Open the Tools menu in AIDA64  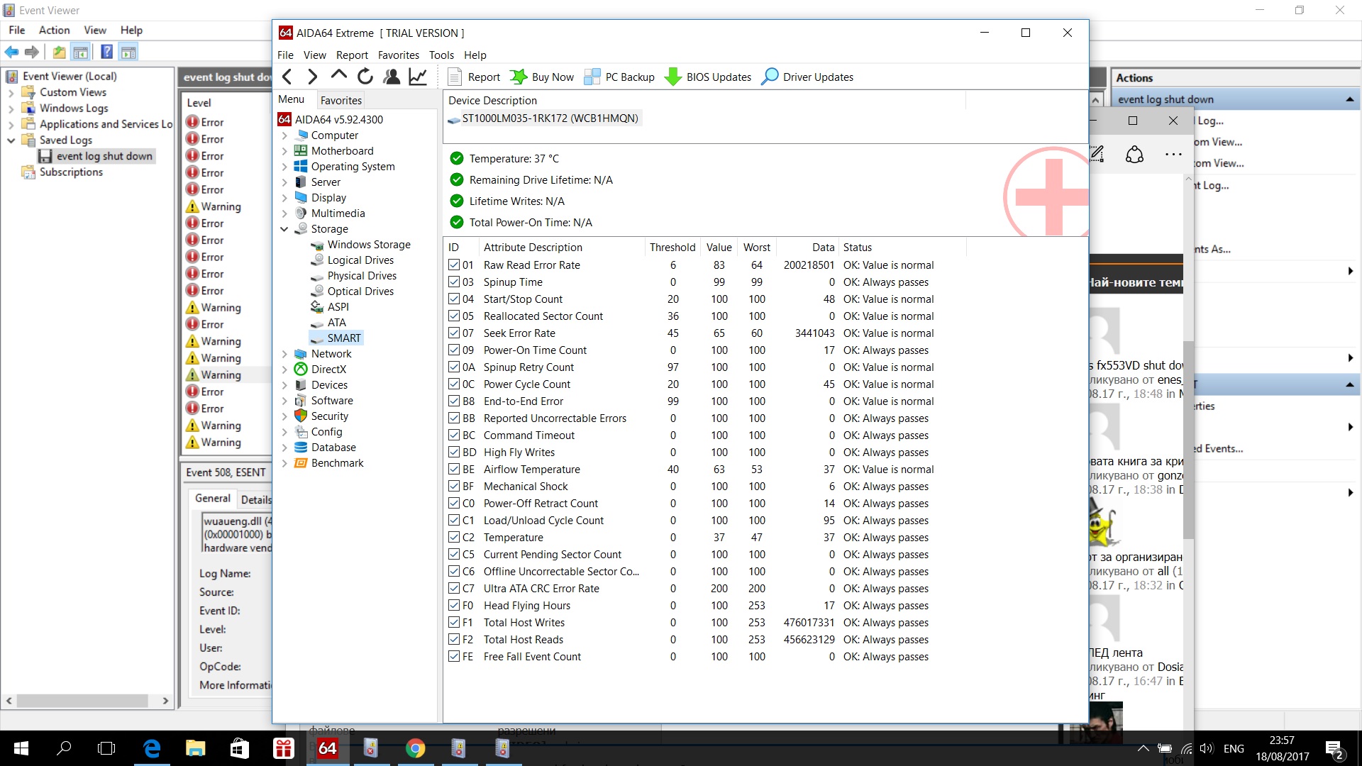[441, 55]
